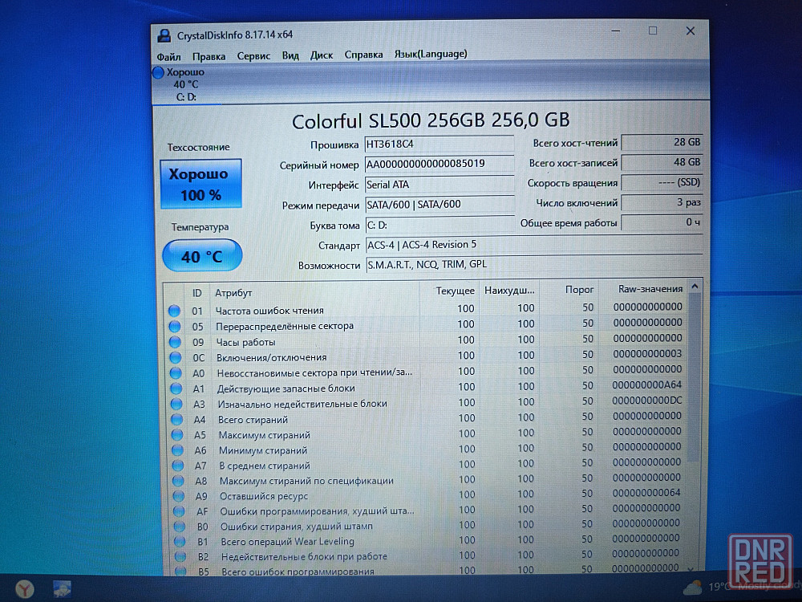Click the Атрибут column header
Screen dimensions: 802x602
click(x=314, y=293)
